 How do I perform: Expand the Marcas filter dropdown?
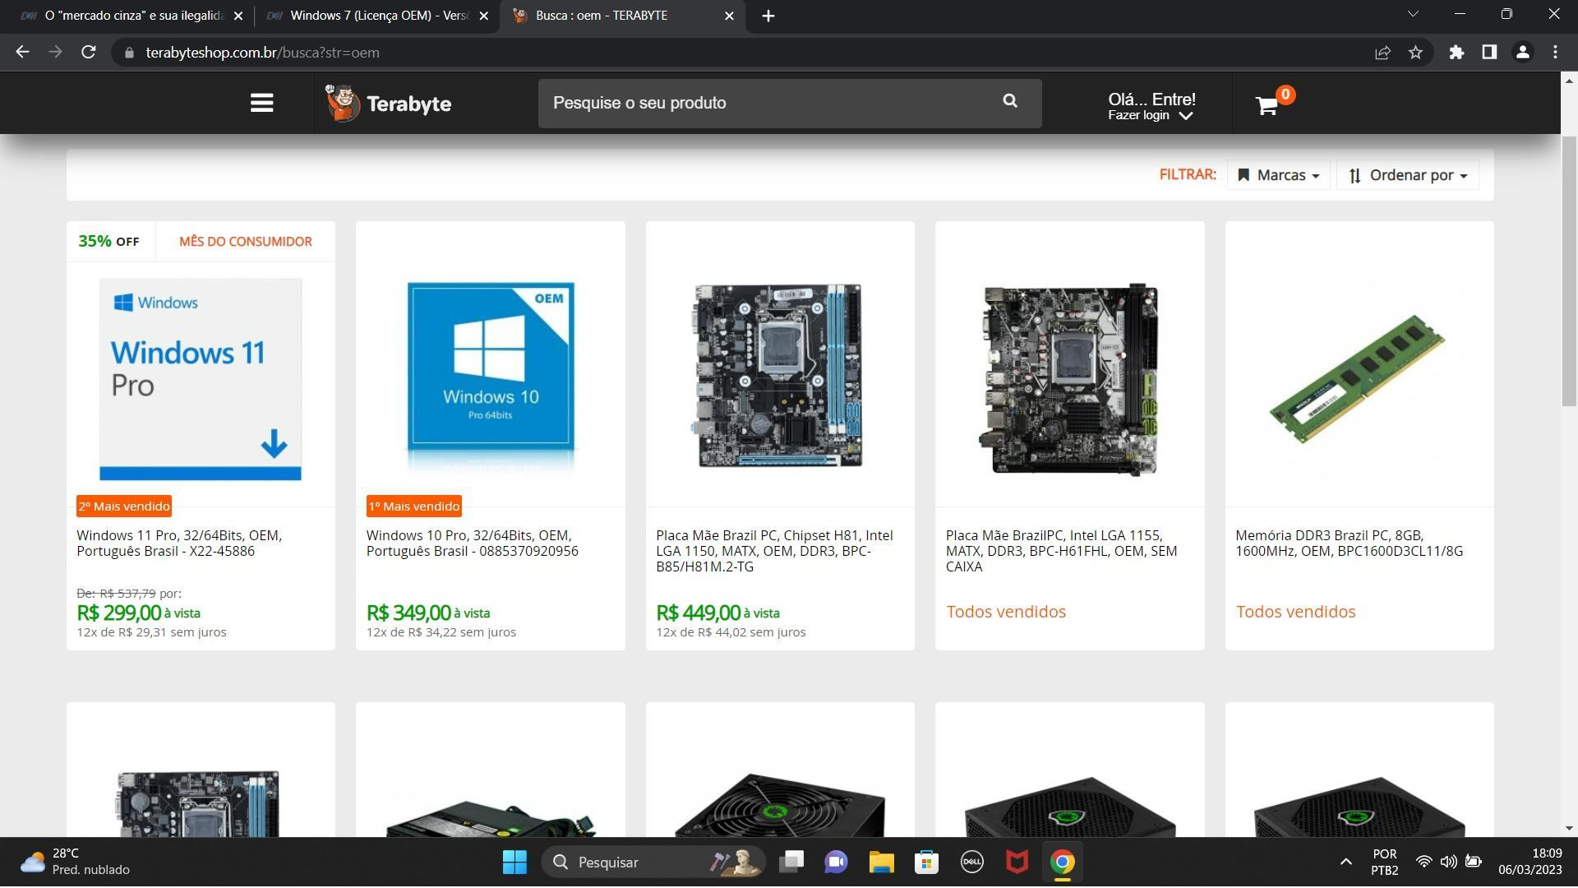tap(1279, 175)
